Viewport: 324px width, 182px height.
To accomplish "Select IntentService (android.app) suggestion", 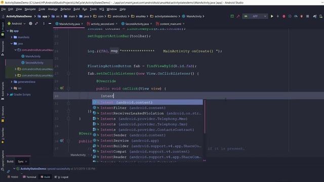I will tap(147, 141).
